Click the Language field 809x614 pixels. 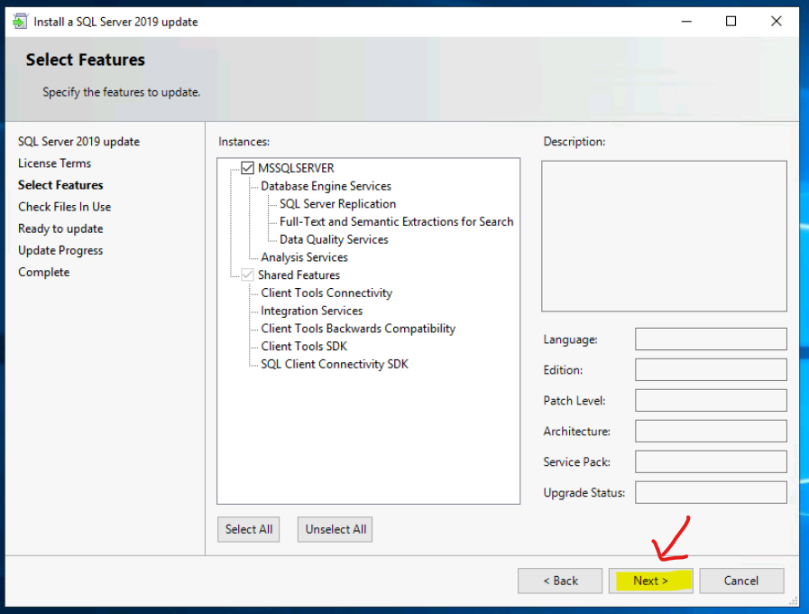click(x=711, y=340)
